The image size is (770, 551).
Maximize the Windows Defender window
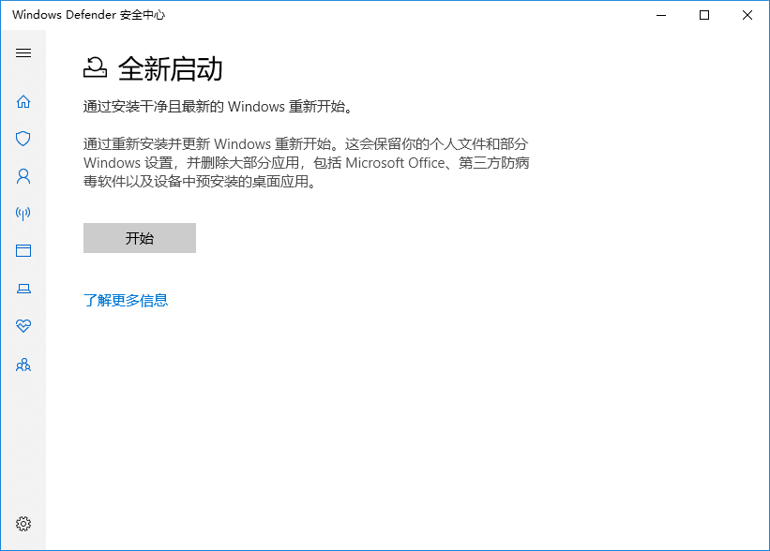(704, 15)
